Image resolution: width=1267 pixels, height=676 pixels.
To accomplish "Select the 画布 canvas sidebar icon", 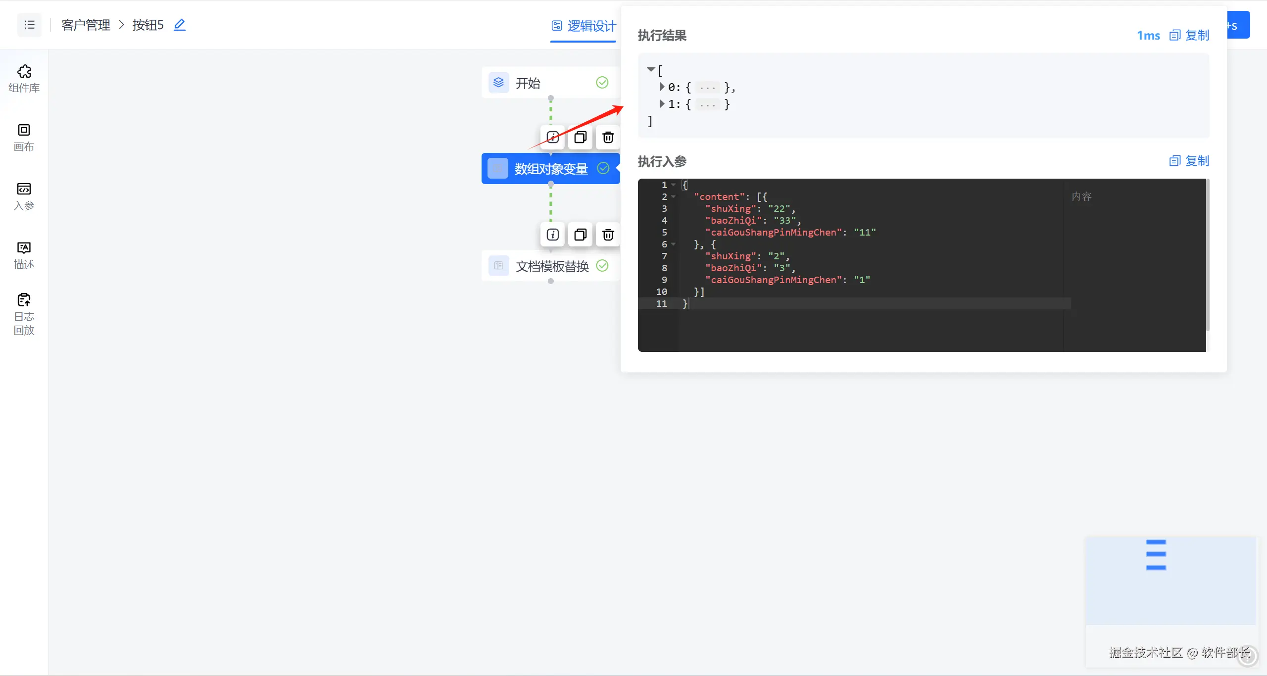I will tap(24, 137).
